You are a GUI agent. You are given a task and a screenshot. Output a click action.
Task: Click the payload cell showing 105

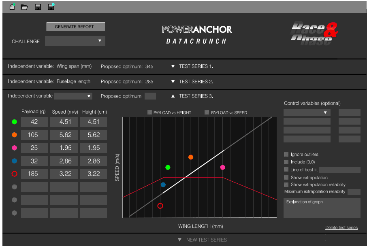click(x=34, y=135)
